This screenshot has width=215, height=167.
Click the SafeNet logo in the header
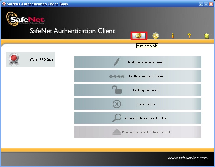[x=26, y=19]
